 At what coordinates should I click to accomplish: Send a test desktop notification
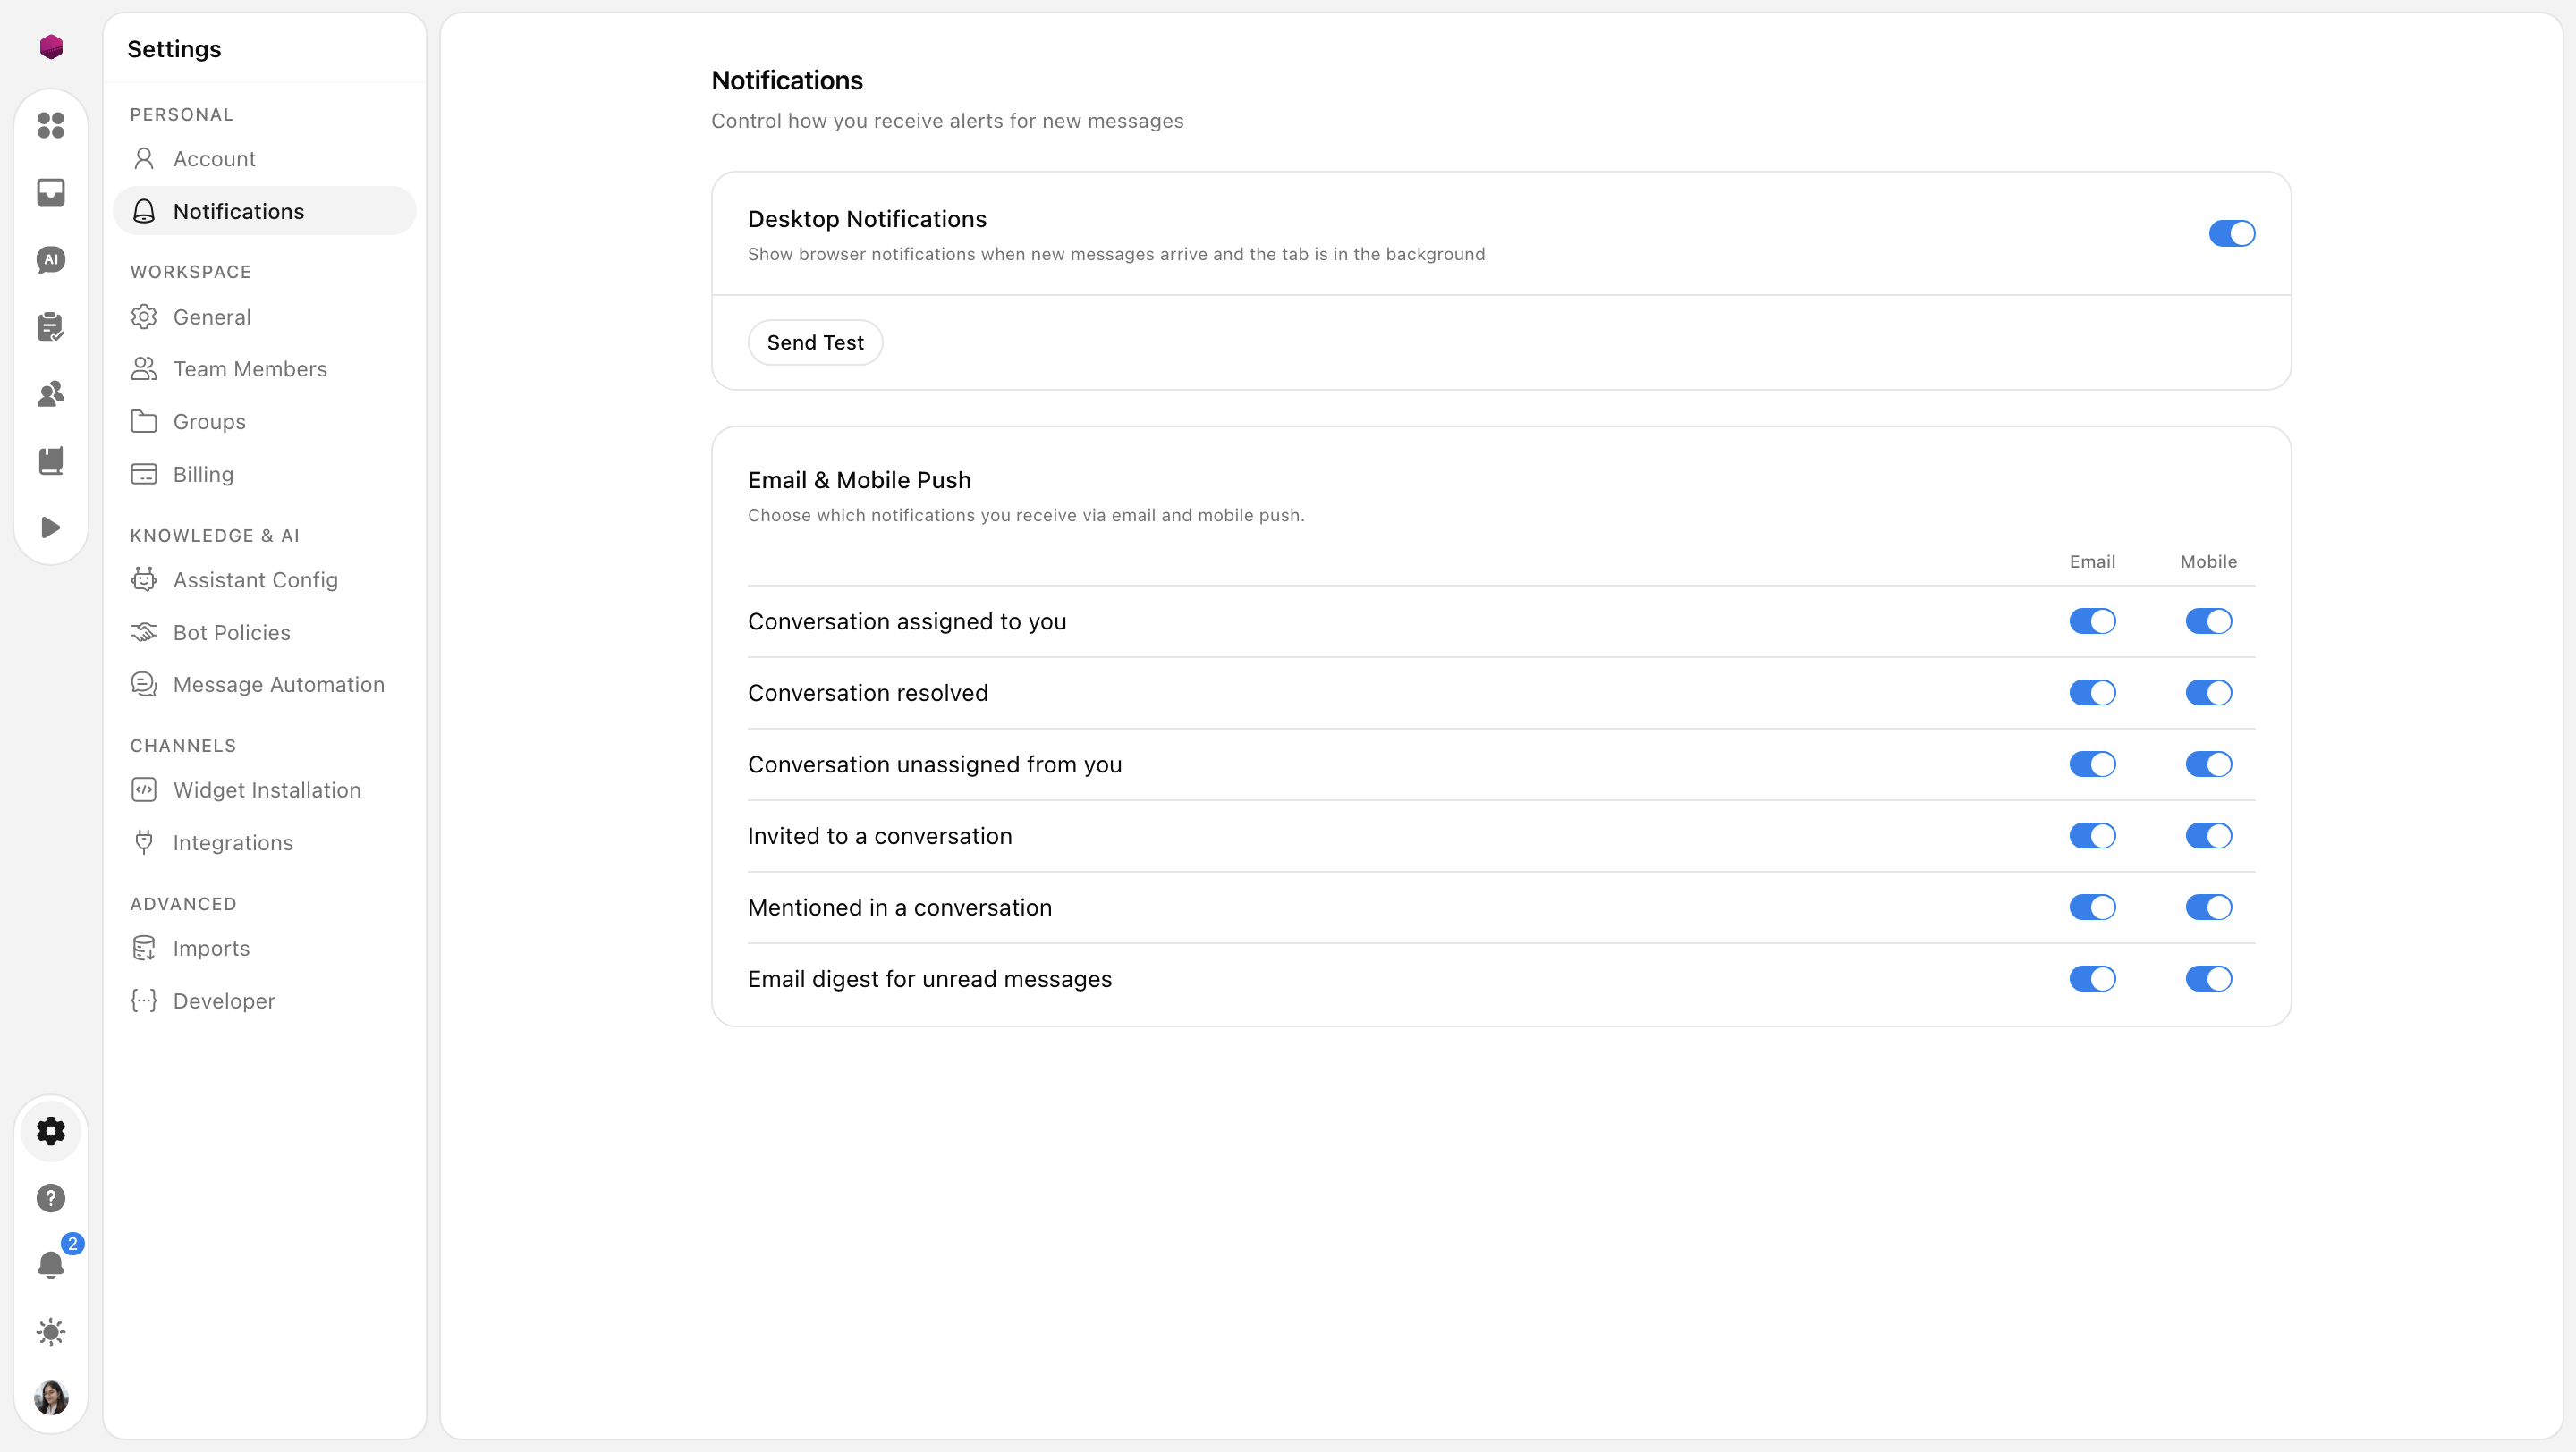point(815,342)
